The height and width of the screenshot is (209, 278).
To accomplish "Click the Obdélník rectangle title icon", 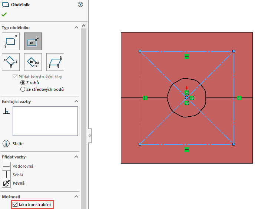I will point(5,4).
